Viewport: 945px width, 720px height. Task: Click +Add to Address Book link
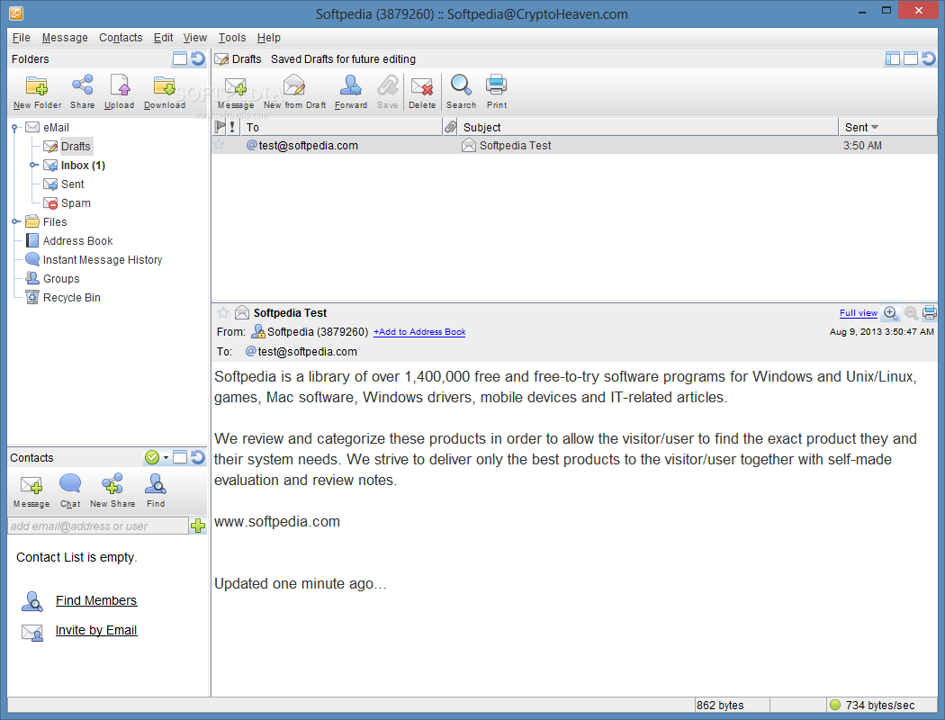coord(419,332)
